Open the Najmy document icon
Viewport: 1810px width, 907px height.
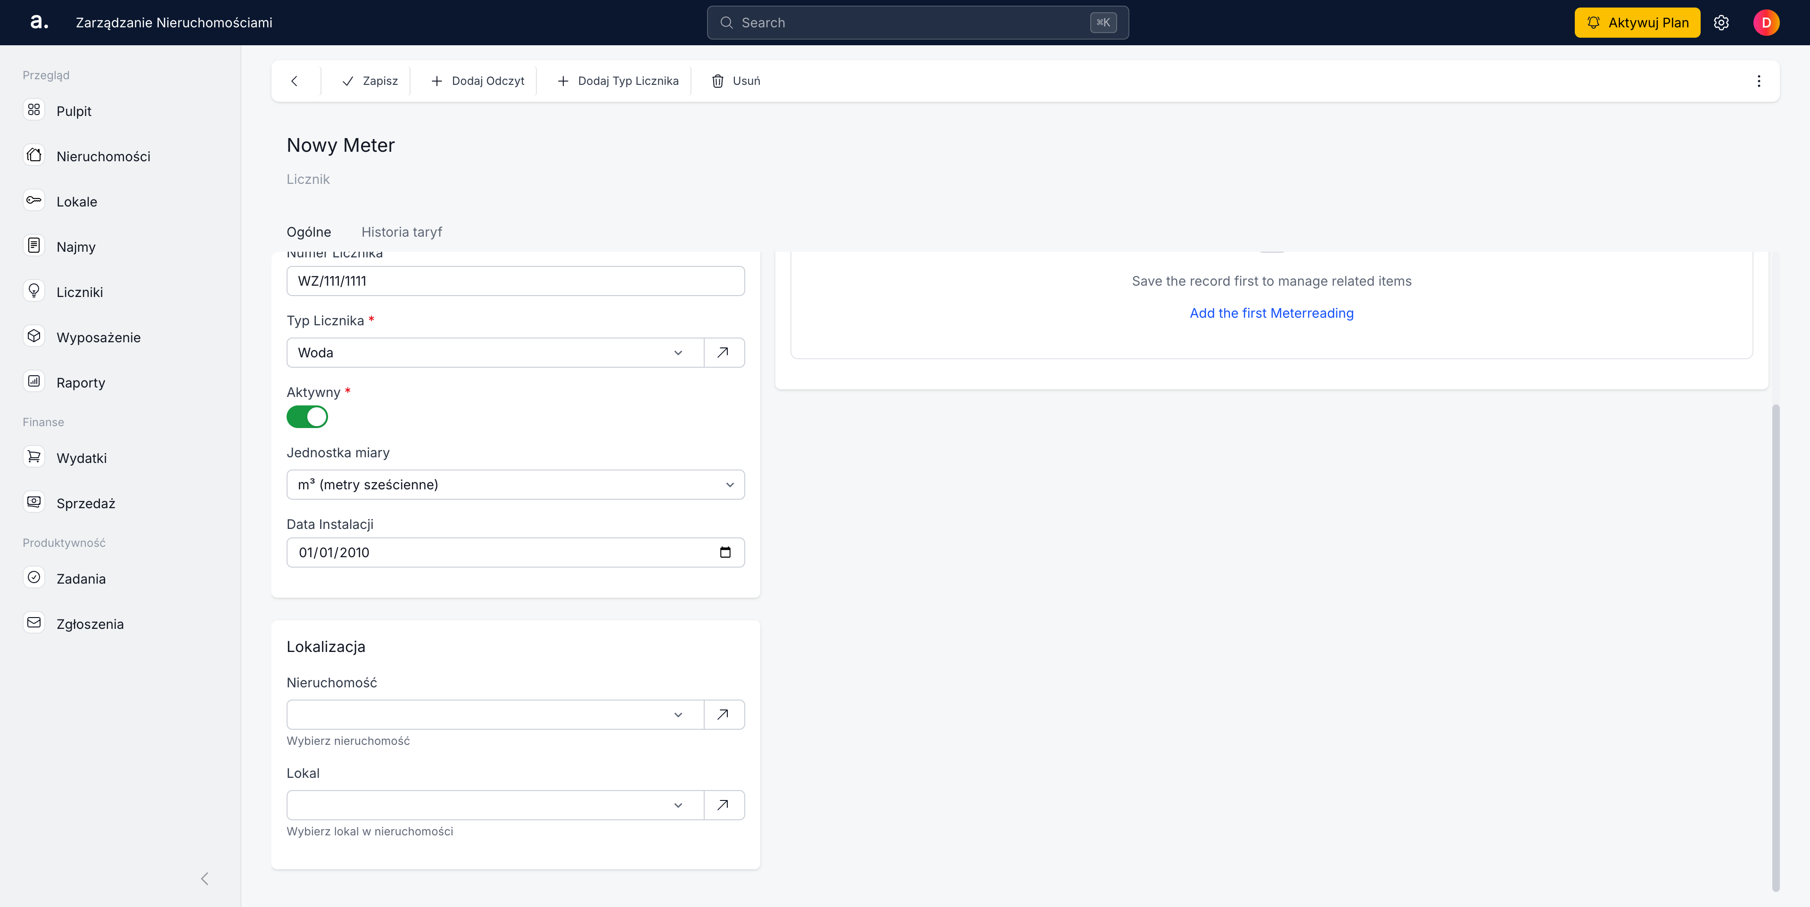pyautogui.click(x=34, y=246)
